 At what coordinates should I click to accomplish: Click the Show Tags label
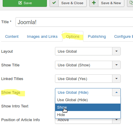(x=11, y=93)
